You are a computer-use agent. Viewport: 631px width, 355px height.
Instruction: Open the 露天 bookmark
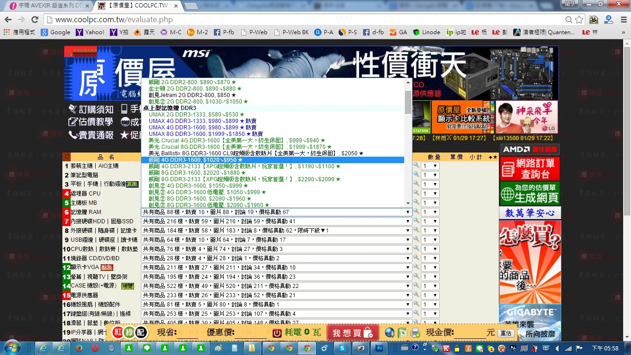(145, 32)
